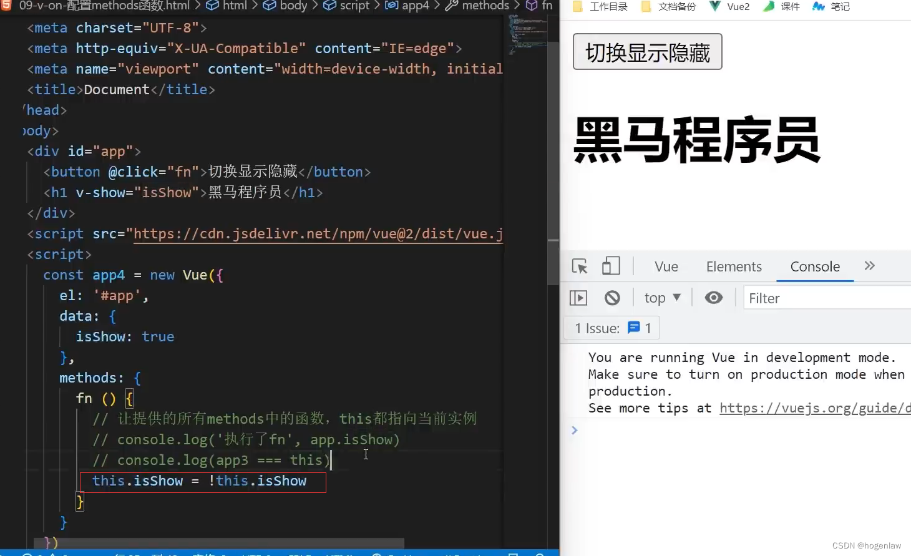Click the methods: { code line

click(x=100, y=378)
